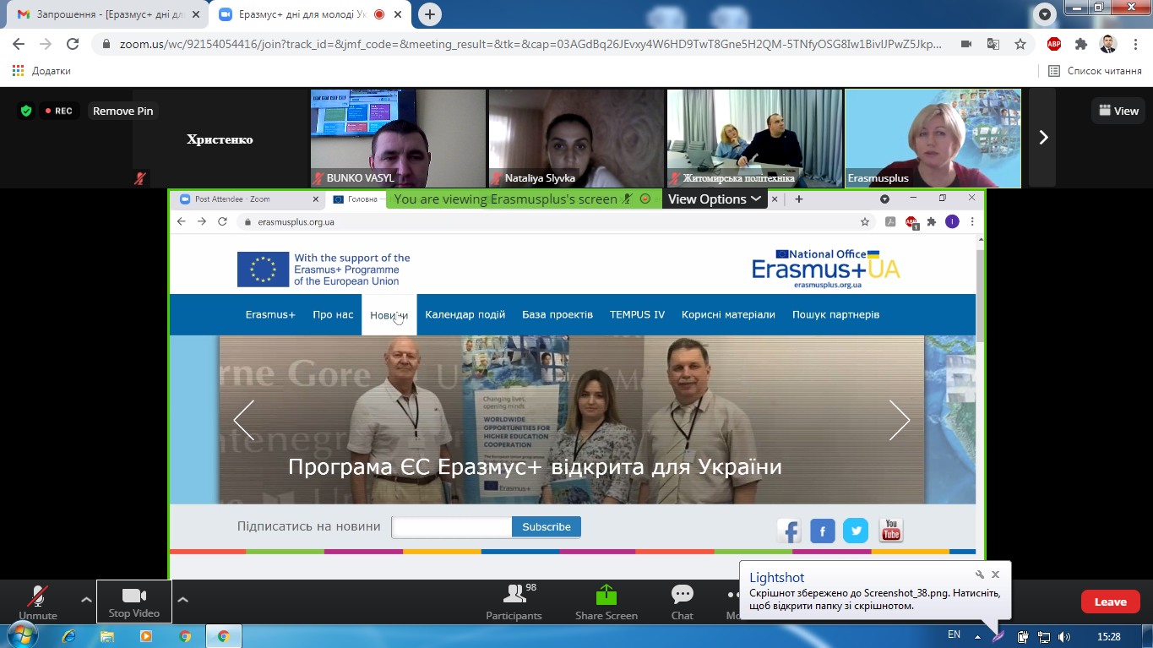The height and width of the screenshot is (648, 1153).
Task: Select Erasmusplus video thumbnail
Action: tap(933, 138)
